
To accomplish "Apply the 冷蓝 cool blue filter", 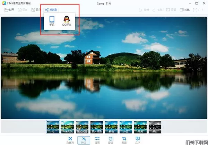I will (125, 127).
